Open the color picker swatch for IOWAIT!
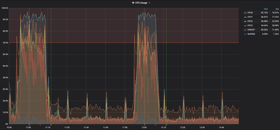The width and height of the screenshot is (280, 130). click(x=245, y=30)
